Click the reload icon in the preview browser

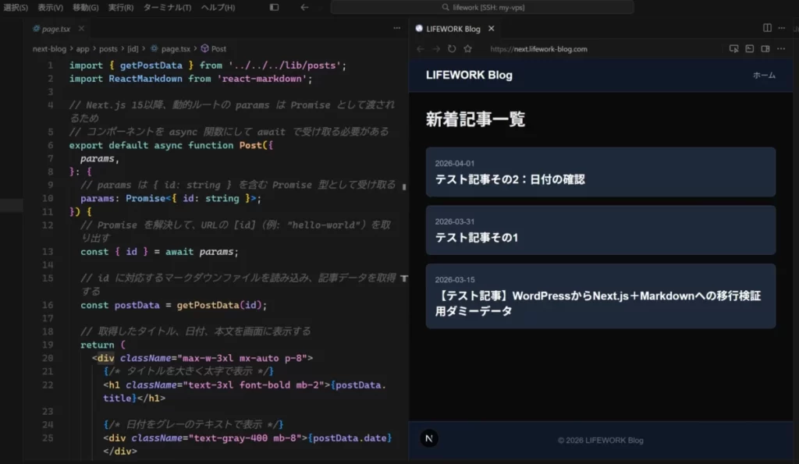[452, 48]
